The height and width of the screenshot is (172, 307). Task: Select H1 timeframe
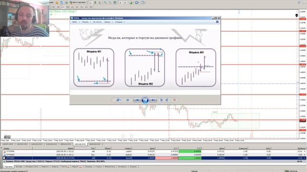tap(72, 7)
